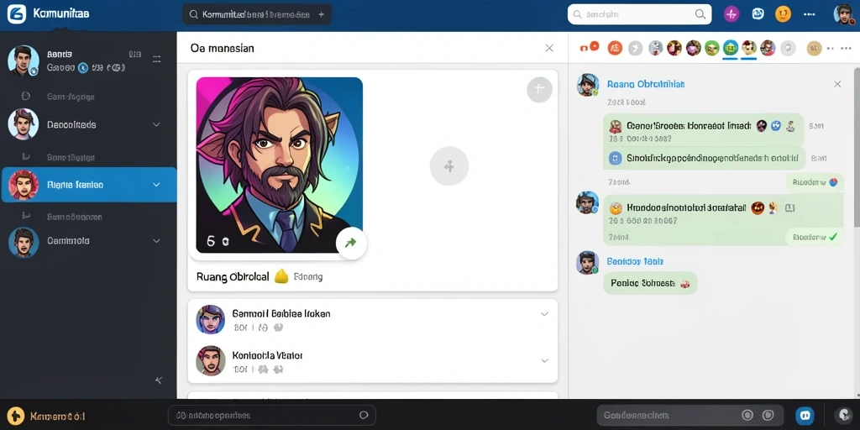This screenshot has width=860, height=430.
Task: Select the green character avatar in the chat toolbar
Action: [712, 48]
